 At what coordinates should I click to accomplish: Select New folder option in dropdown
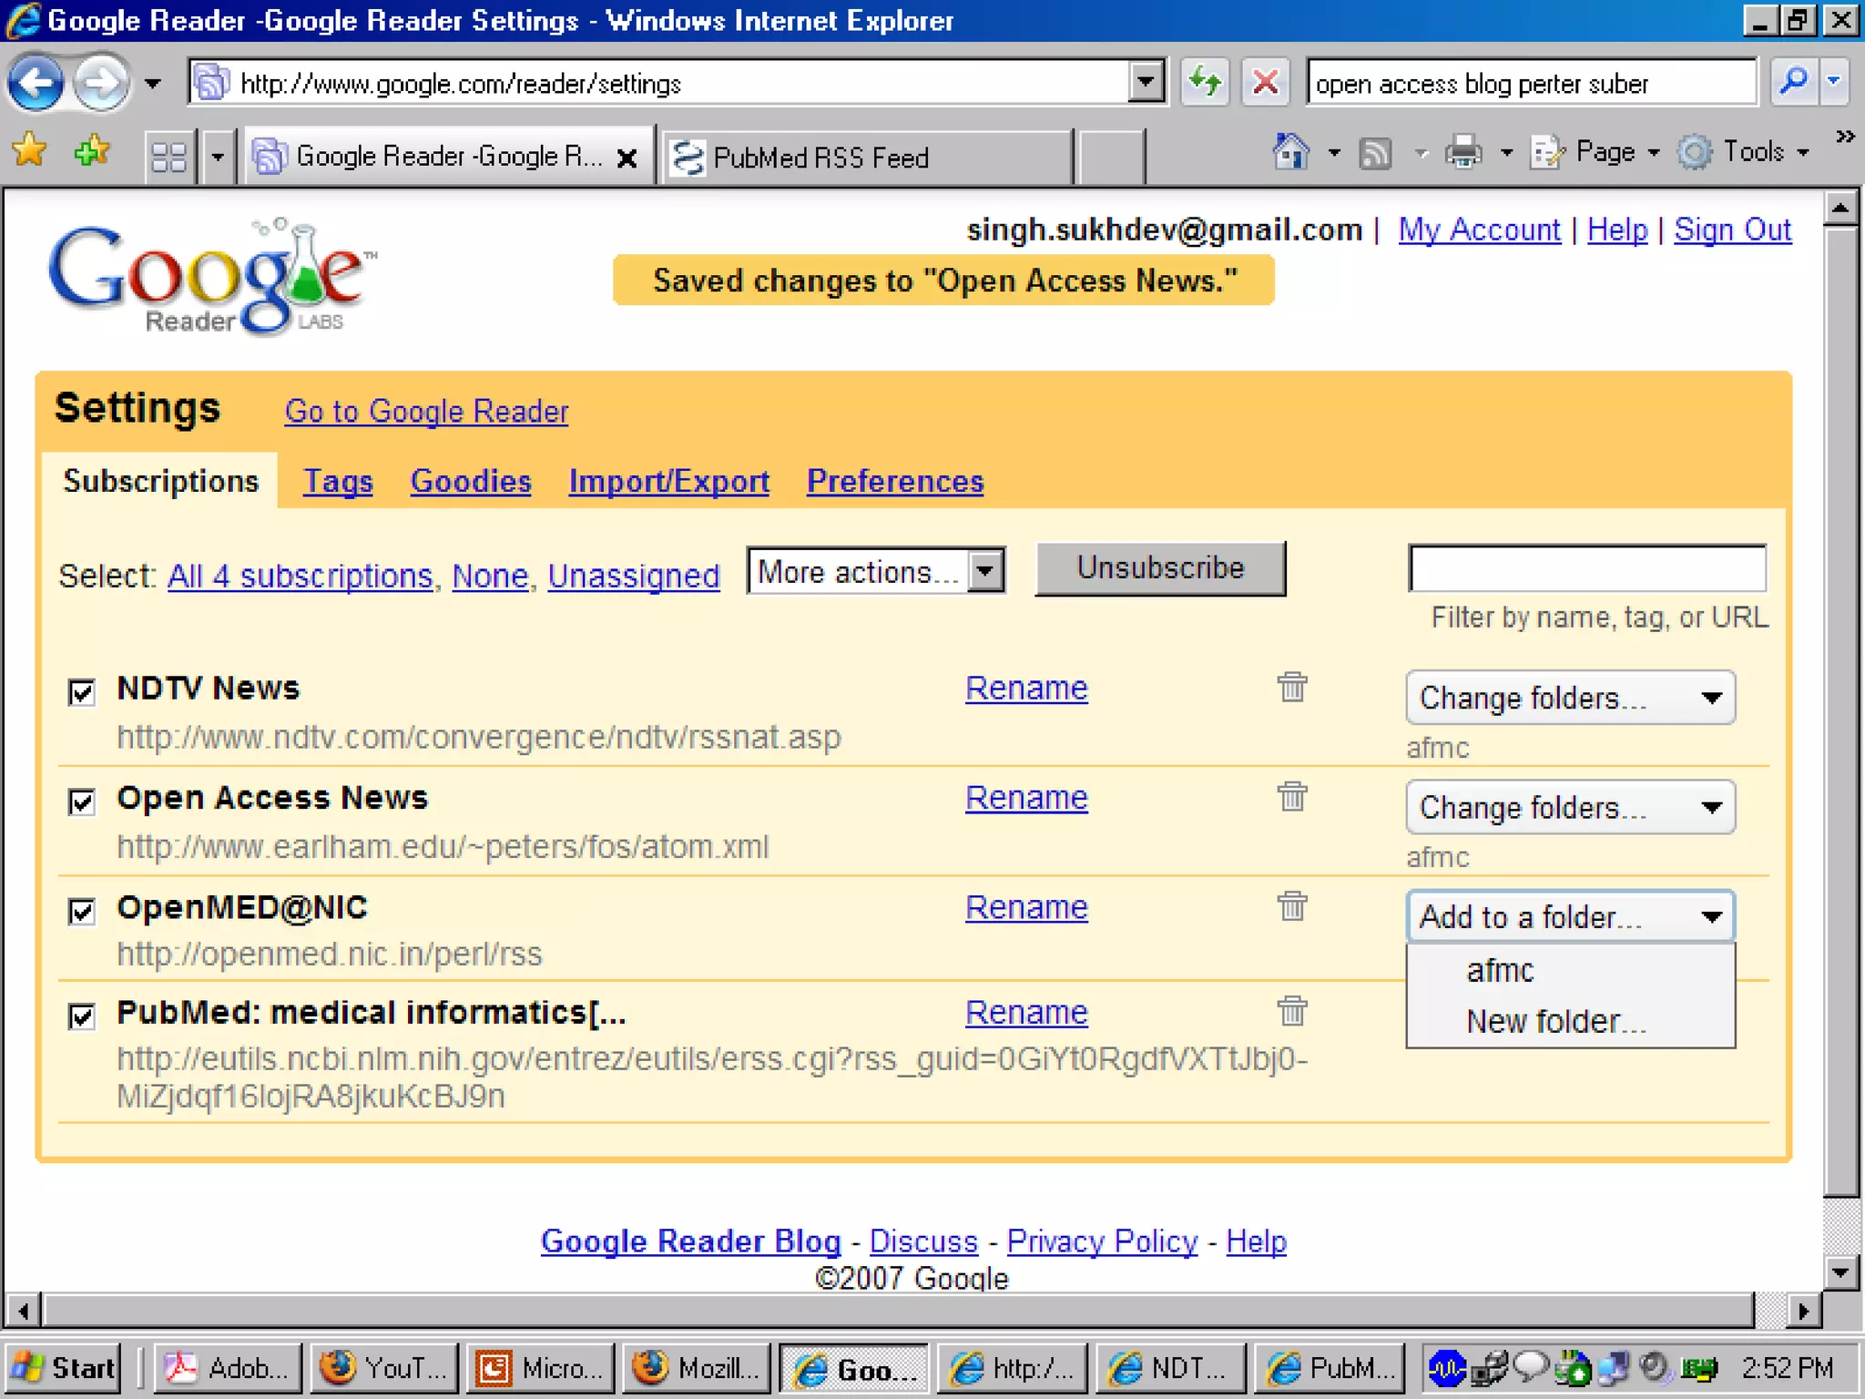(1555, 1022)
